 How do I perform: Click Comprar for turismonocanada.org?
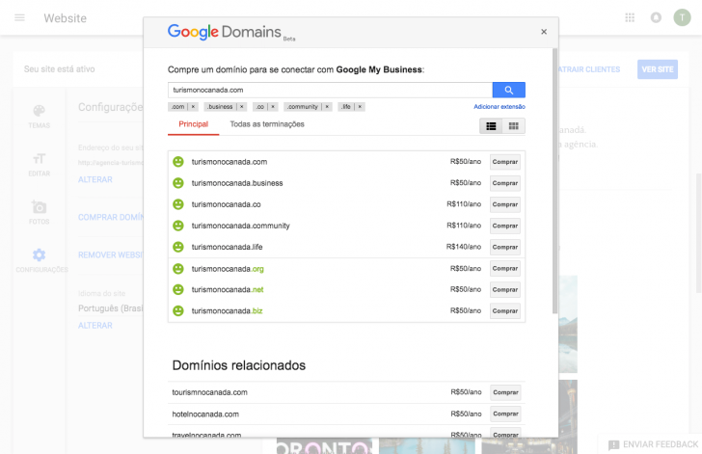[x=505, y=269]
